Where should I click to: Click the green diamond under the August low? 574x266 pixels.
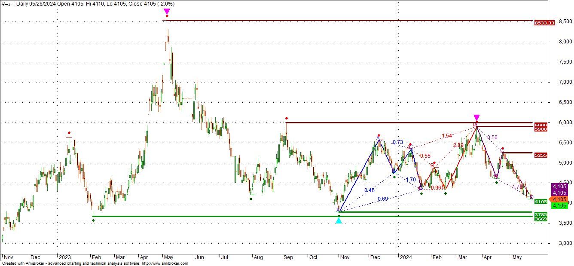click(251, 199)
